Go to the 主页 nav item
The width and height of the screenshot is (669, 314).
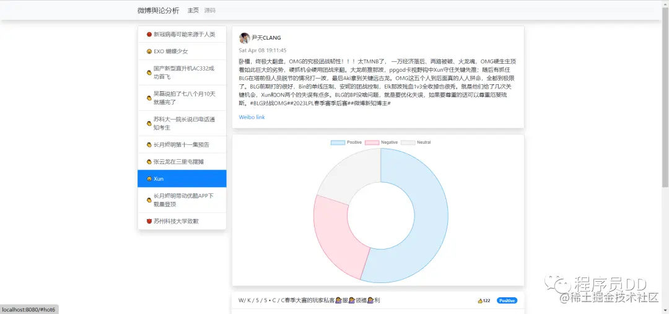coord(193,11)
